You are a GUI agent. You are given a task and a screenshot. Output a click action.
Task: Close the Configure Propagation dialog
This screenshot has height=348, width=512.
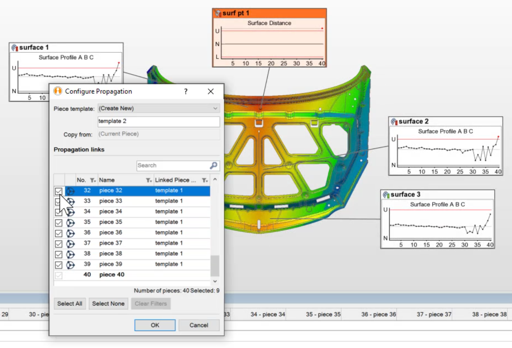211,91
